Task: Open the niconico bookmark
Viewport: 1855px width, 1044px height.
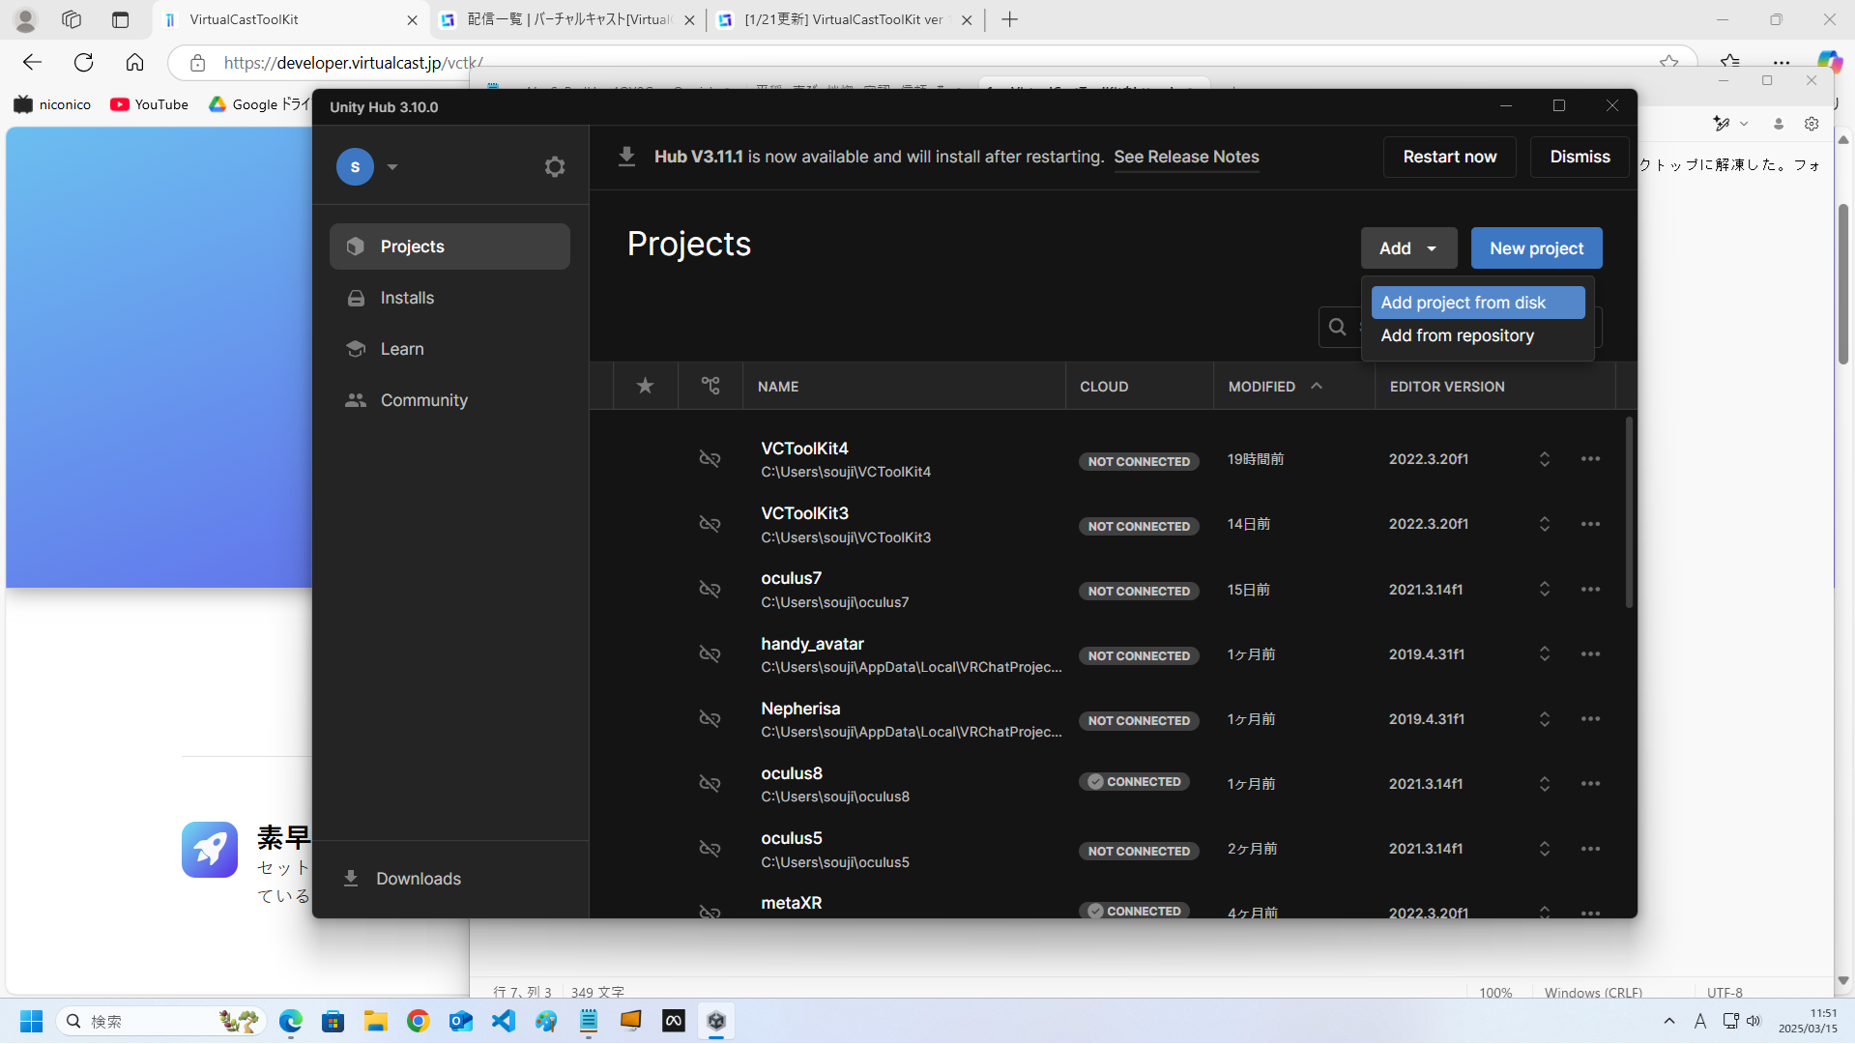Action: [x=53, y=104]
